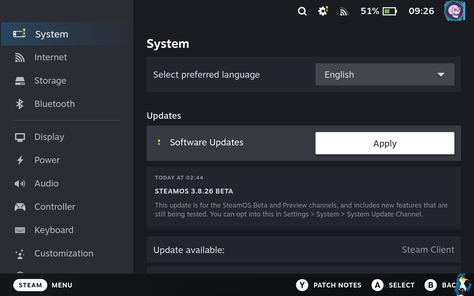Open Display settings
Viewport: 474px width, 296px height.
pos(67,137)
